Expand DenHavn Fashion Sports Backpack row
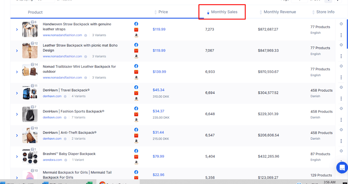Image resolution: width=348 pixels, height=184 pixels. point(17,114)
